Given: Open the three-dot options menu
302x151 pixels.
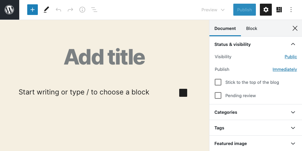Looking at the screenshot, I should (x=291, y=10).
